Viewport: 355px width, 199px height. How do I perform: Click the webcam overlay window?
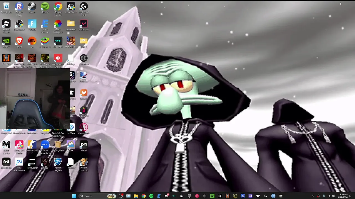pyautogui.click(x=35, y=99)
